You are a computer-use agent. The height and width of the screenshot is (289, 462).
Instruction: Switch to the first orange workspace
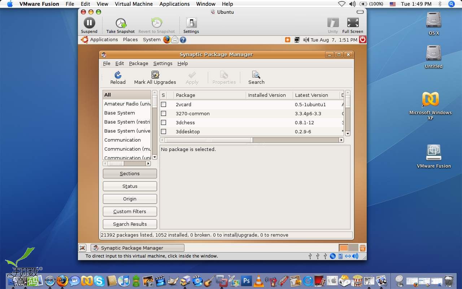[x=344, y=248]
